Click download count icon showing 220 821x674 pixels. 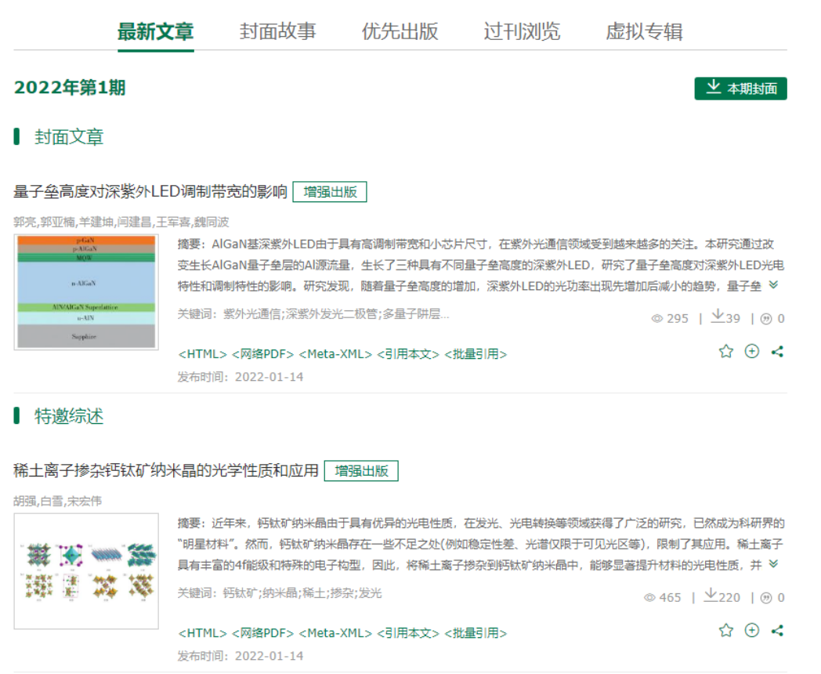pos(710,596)
